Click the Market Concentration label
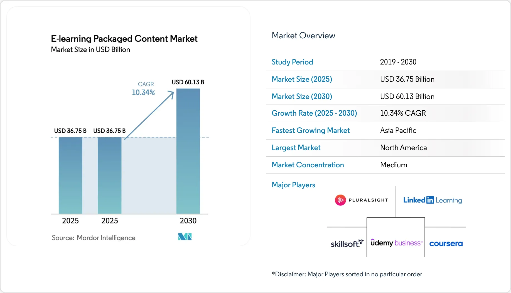511x293 pixels. click(308, 165)
